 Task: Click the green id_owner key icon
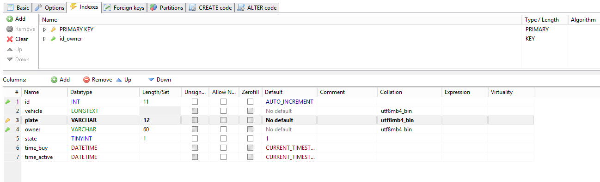[53, 39]
